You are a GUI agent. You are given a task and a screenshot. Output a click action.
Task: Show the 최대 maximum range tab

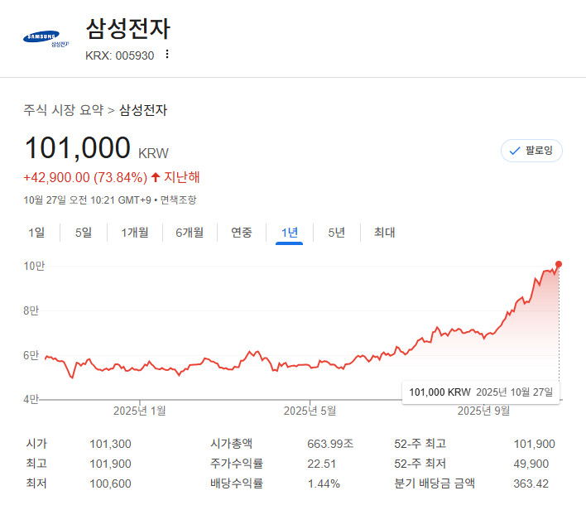click(x=385, y=233)
